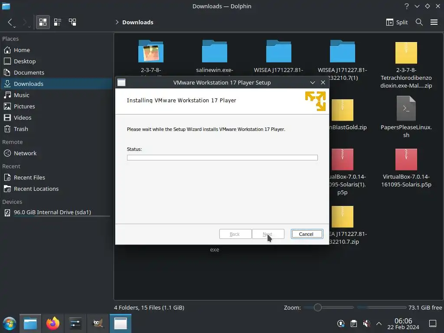Switch Dolphin to Icons view mode
The image size is (444, 333).
click(x=43, y=22)
